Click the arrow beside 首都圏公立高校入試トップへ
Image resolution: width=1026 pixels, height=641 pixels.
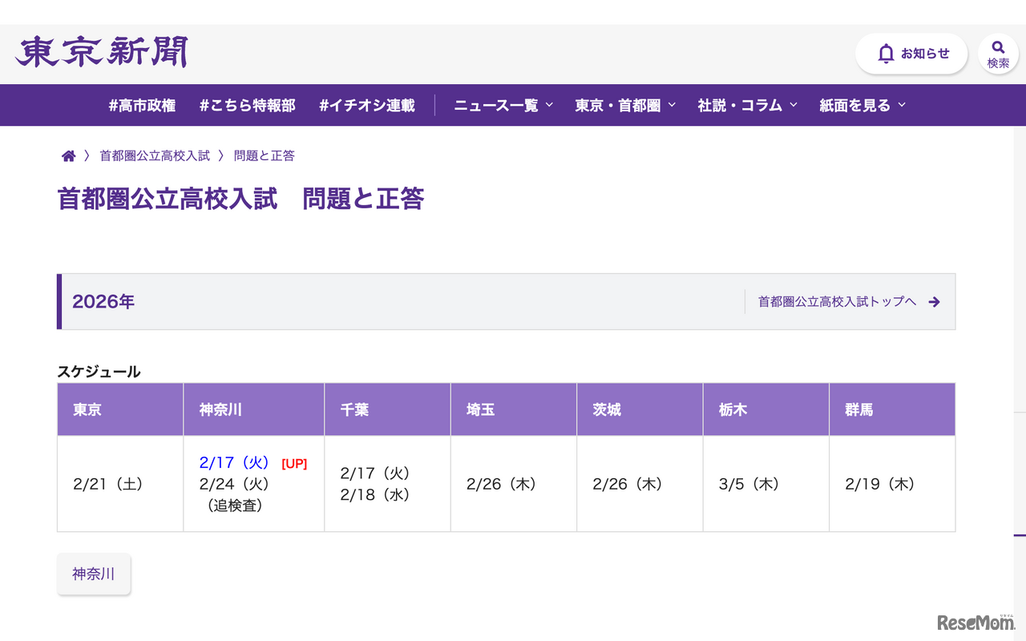(x=935, y=301)
